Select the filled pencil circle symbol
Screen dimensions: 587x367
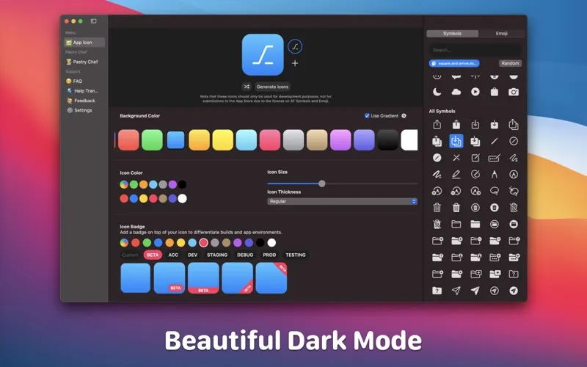click(x=437, y=158)
